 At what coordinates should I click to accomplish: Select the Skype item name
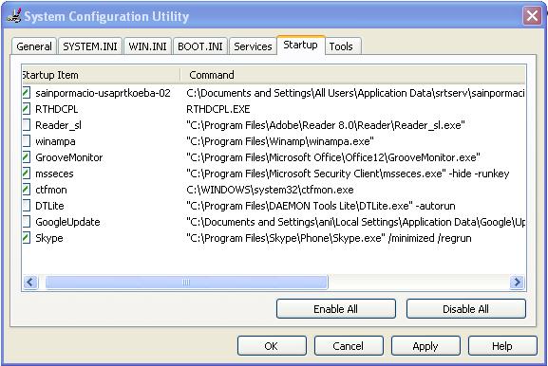(49, 238)
